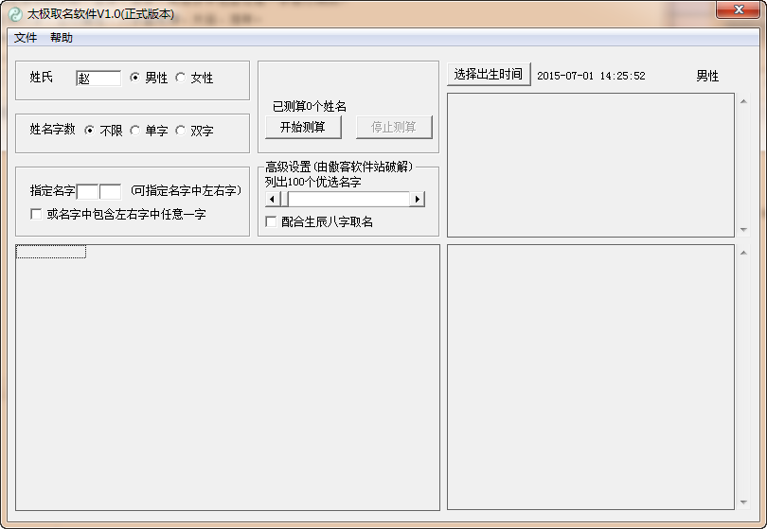Screen dimensions: 767x529
Task: Click down arrow of upper right scrollbar
Action: [743, 229]
